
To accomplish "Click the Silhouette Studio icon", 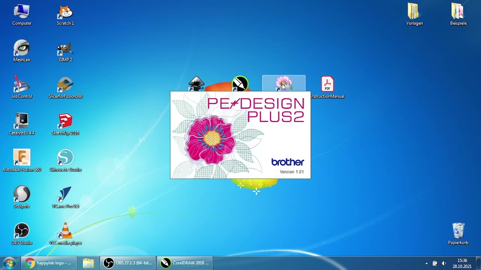I will click(65, 161).
